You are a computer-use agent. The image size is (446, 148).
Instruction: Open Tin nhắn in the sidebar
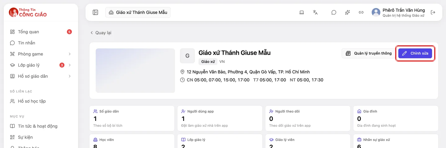coord(41,43)
